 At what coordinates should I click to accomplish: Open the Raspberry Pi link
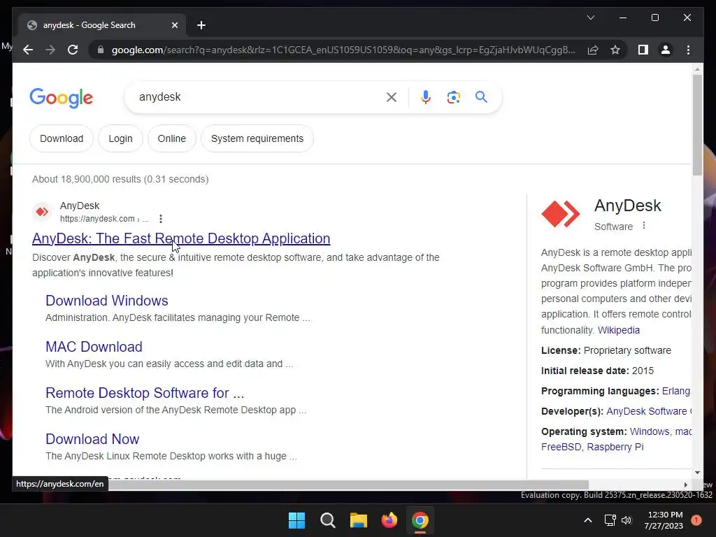[615, 447]
